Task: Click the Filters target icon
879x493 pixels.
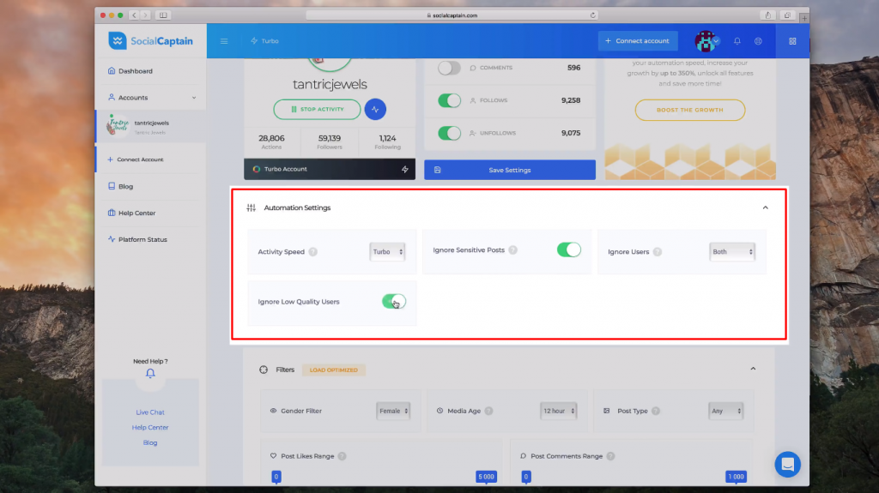Action: (264, 370)
